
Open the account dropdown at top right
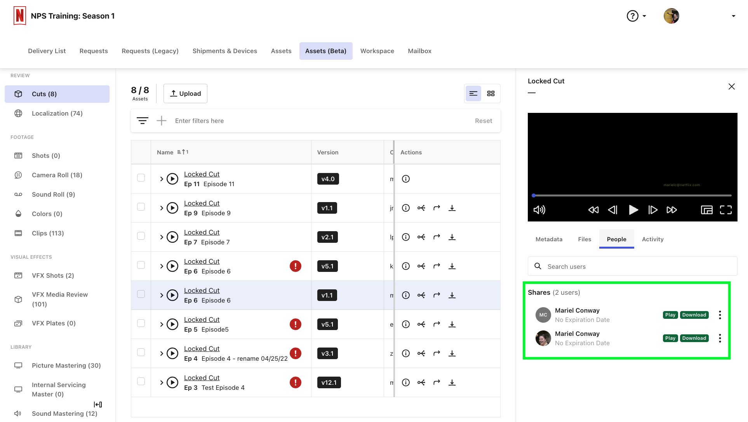pyautogui.click(x=734, y=16)
